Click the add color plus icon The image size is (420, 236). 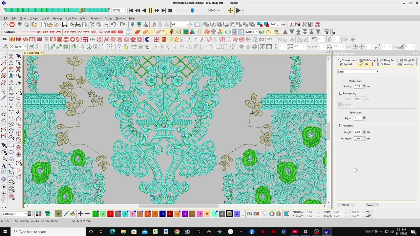point(80,214)
